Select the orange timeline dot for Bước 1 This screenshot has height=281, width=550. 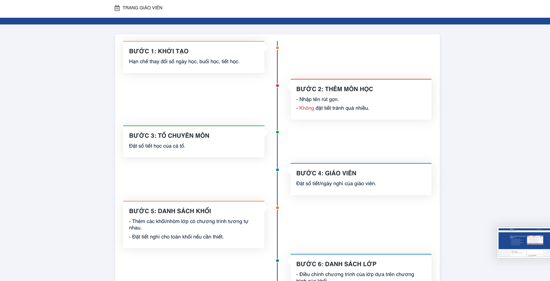(277, 48)
